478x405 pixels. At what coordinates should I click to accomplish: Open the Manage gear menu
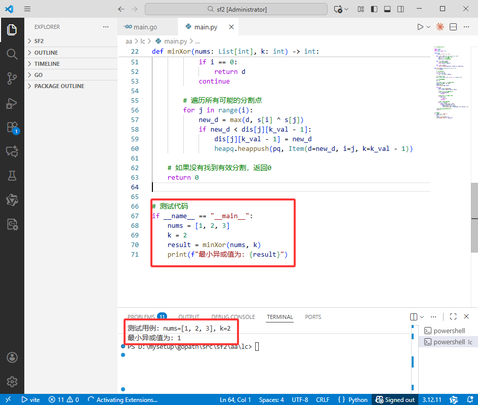tap(12, 382)
